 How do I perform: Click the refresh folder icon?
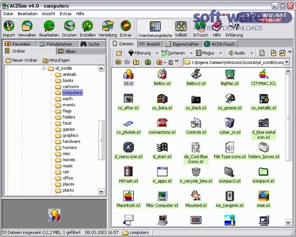pos(148,62)
